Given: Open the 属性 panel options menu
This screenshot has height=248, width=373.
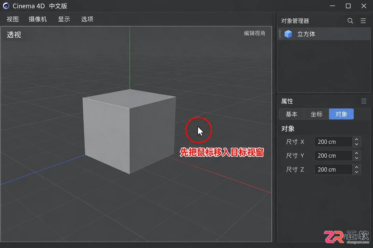Looking at the screenshot, I should [x=364, y=101].
